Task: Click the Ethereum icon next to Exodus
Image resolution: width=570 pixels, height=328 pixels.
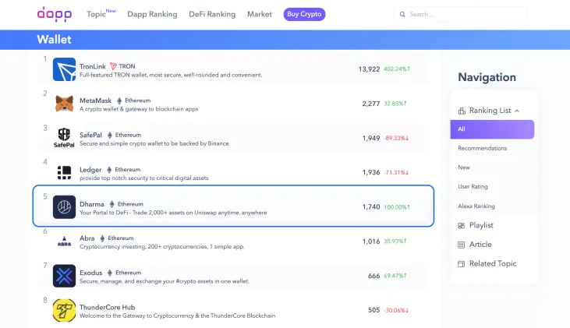Action: pyautogui.click(x=110, y=273)
